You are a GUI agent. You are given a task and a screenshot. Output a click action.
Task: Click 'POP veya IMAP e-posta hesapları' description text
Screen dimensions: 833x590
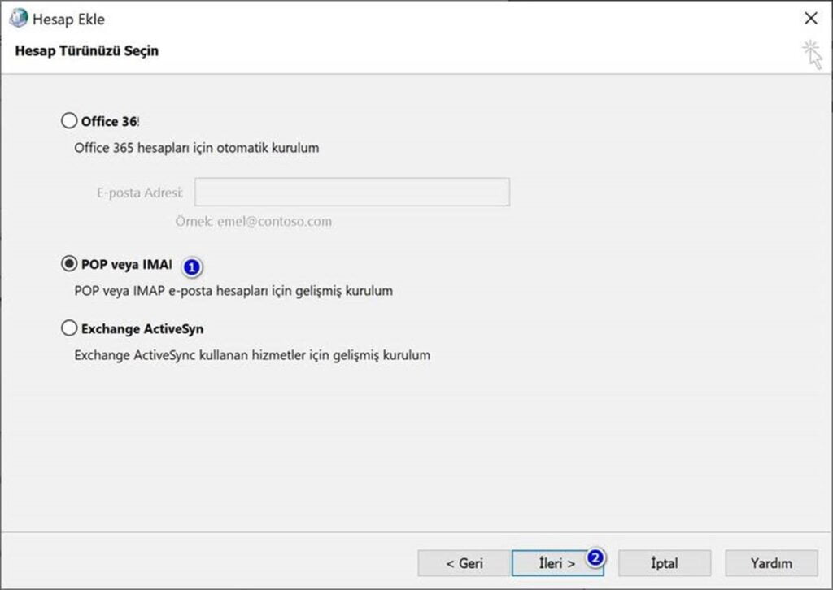pos(233,291)
